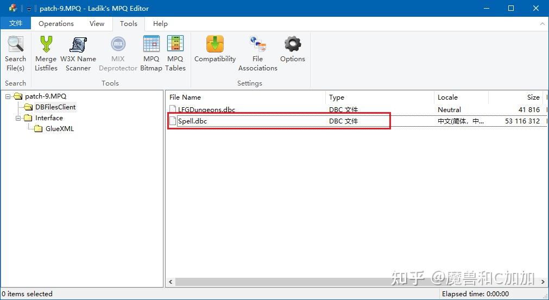The image size is (549, 300).
Task: Select the LFGDungeons.dbc file
Action: click(206, 110)
